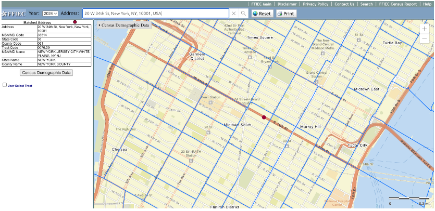Open the Privacy Policy link
435x211 pixels.
pyautogui.click(x=316, y=4)
